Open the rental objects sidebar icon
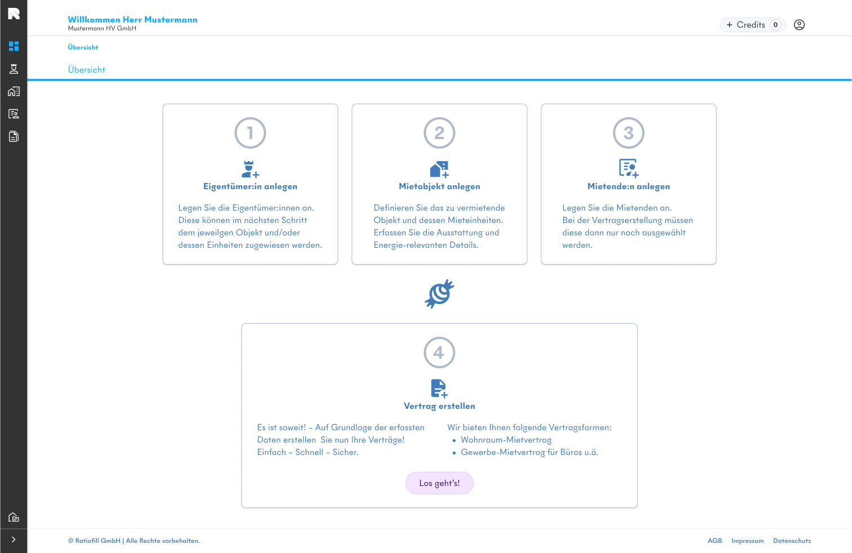Screen dimensions: 852x553 point(14,91)
